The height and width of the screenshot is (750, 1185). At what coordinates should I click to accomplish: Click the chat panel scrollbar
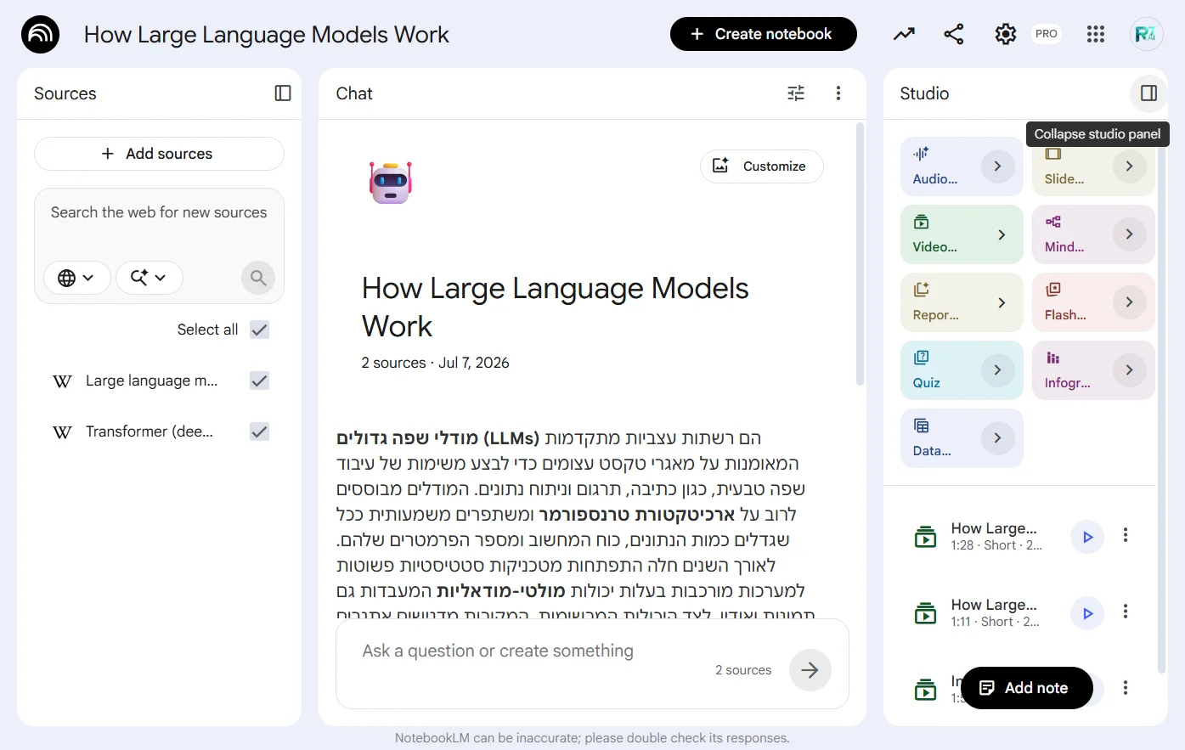tap(860, 255)
